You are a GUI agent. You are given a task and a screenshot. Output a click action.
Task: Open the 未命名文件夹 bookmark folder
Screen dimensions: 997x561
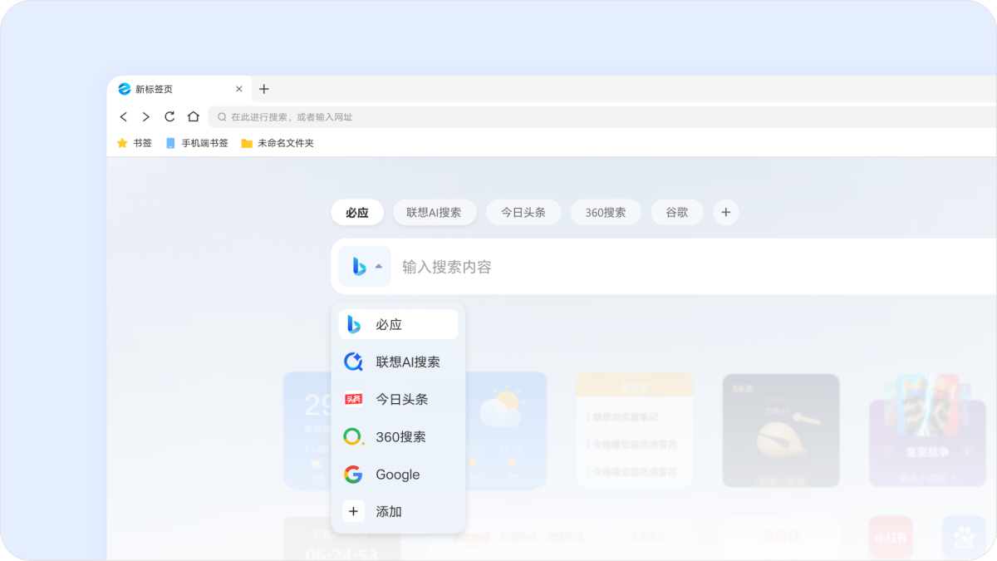point(277,143)
